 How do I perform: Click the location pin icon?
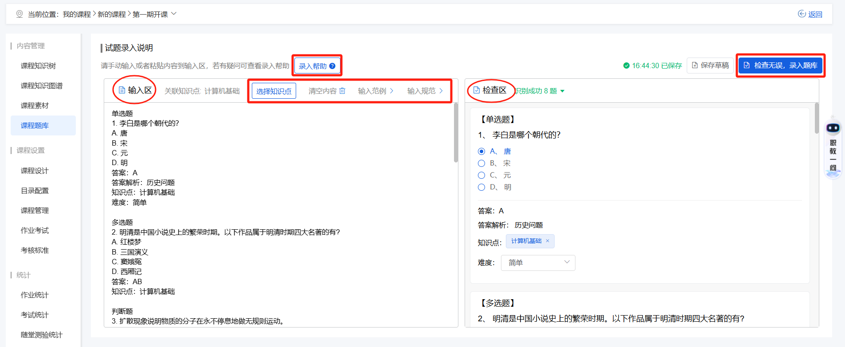20,14
